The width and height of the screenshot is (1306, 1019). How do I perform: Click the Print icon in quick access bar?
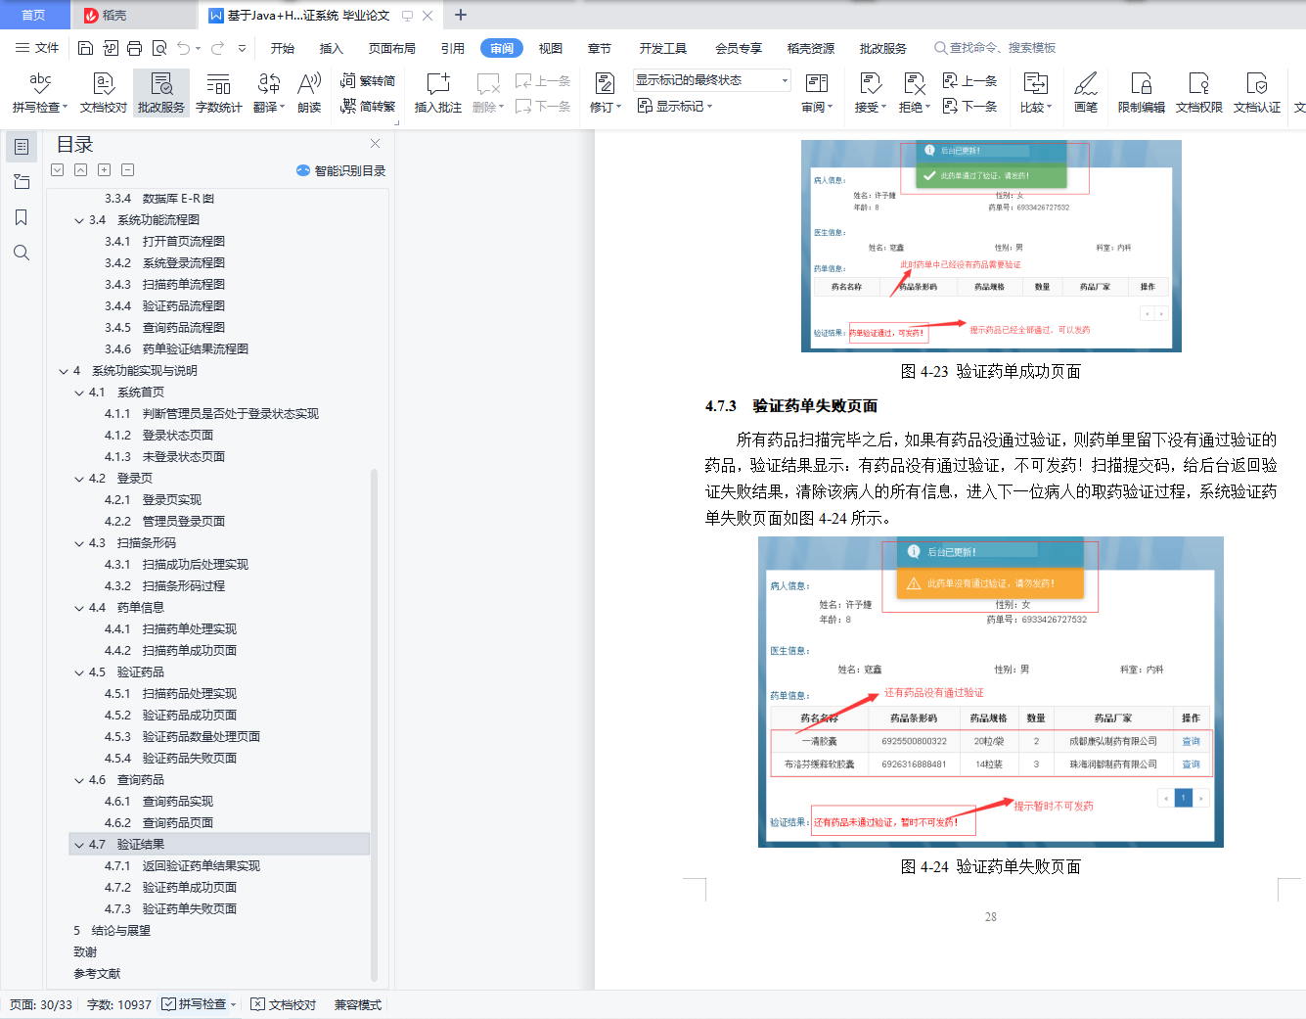click(135, 48)
